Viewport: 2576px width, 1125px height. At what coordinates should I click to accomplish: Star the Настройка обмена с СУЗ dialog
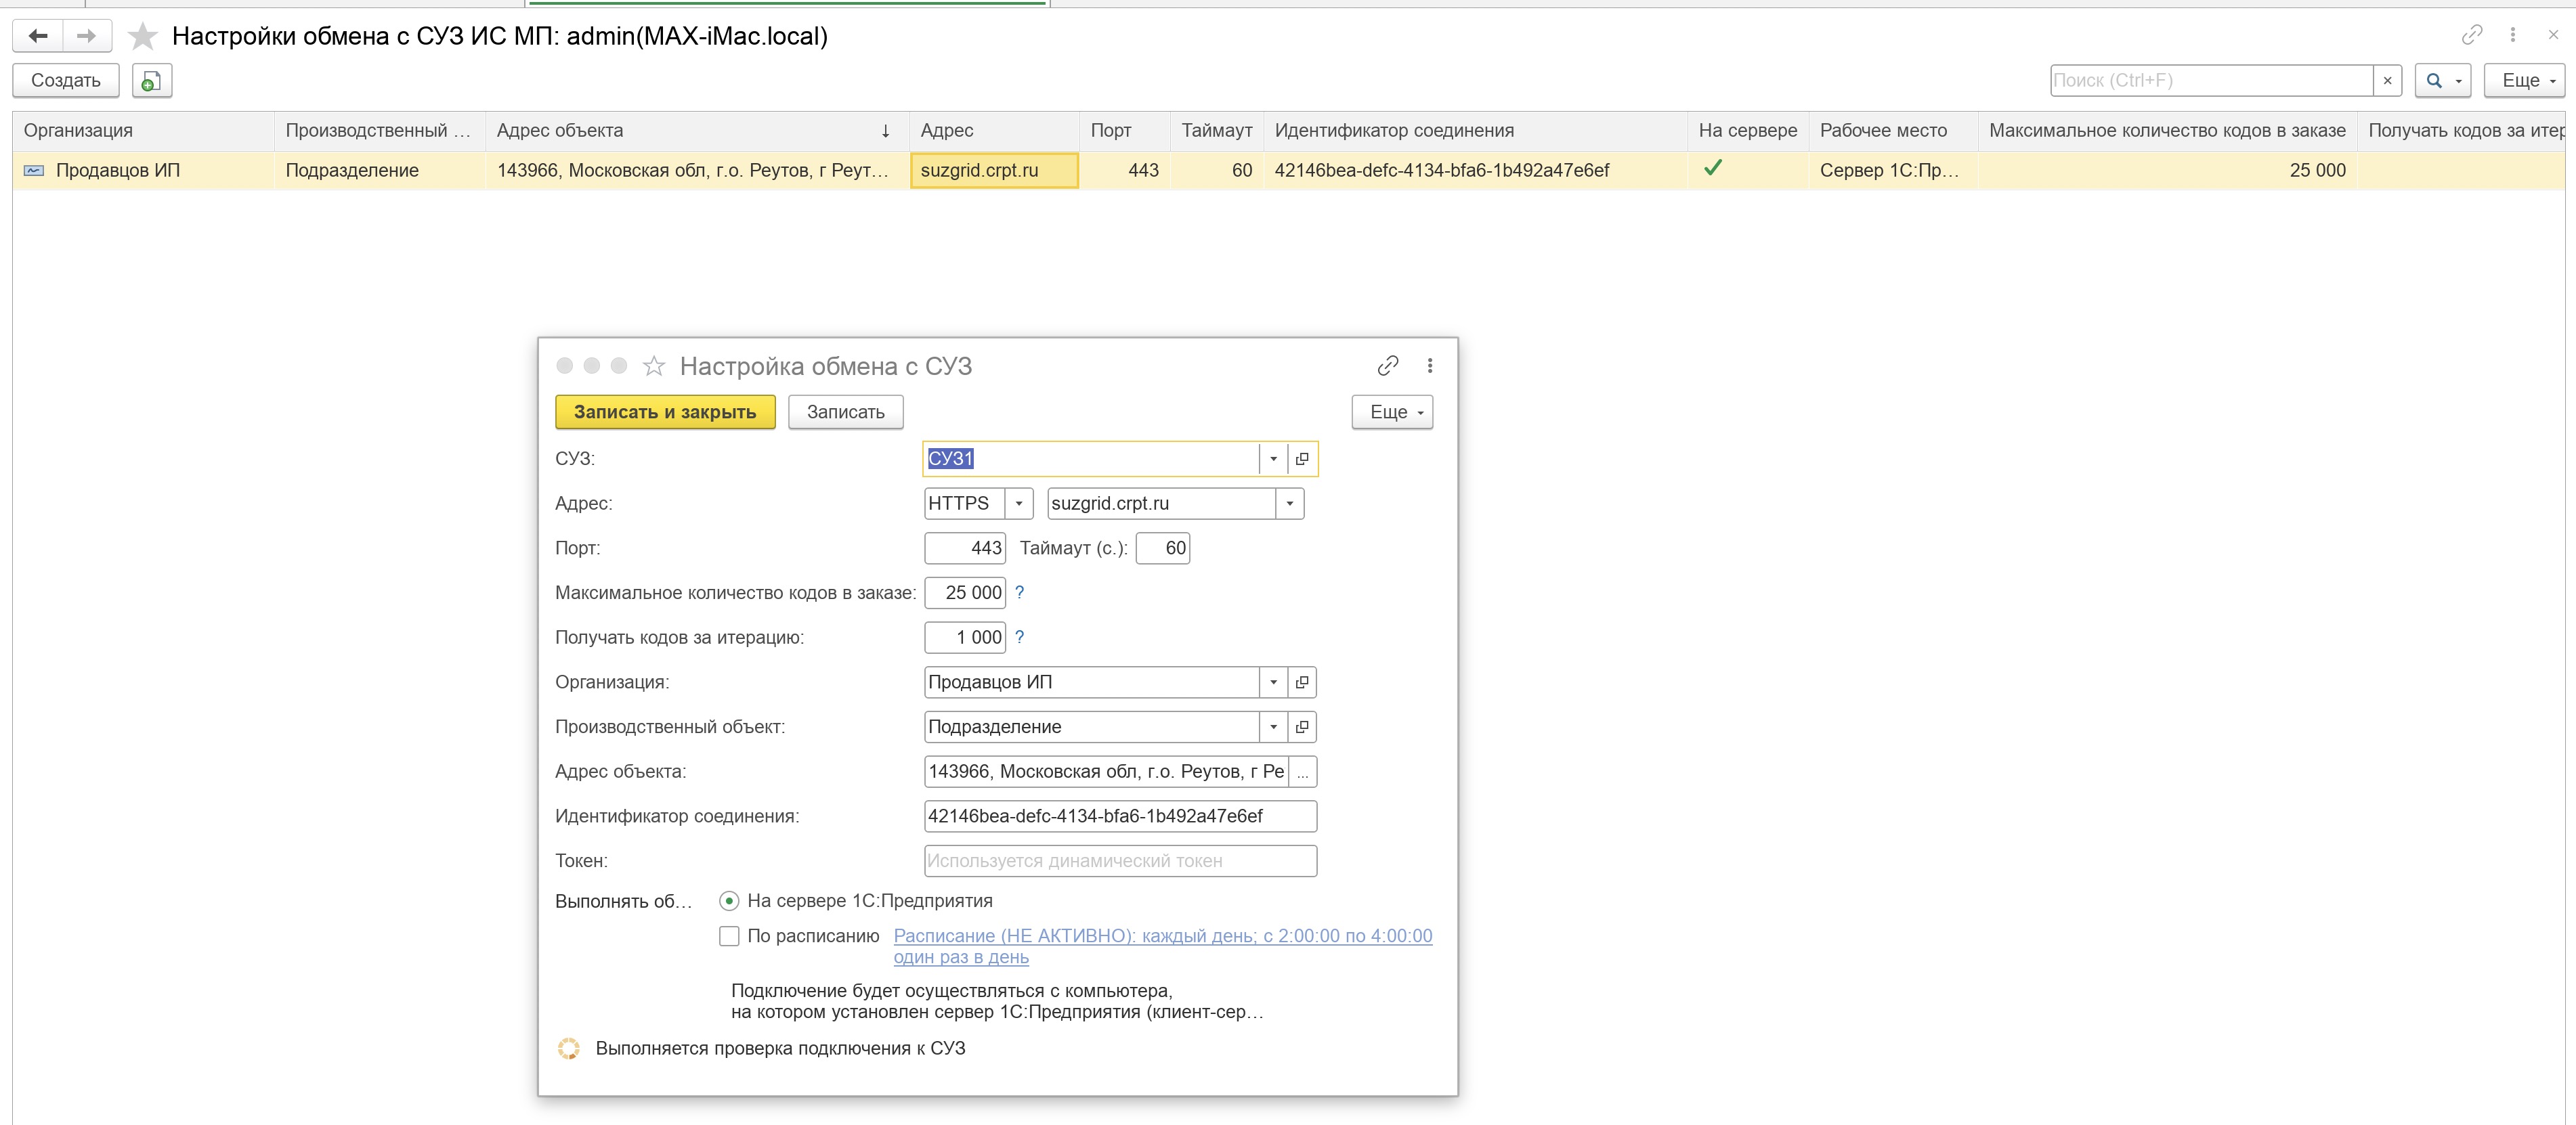tap(654, 366)
